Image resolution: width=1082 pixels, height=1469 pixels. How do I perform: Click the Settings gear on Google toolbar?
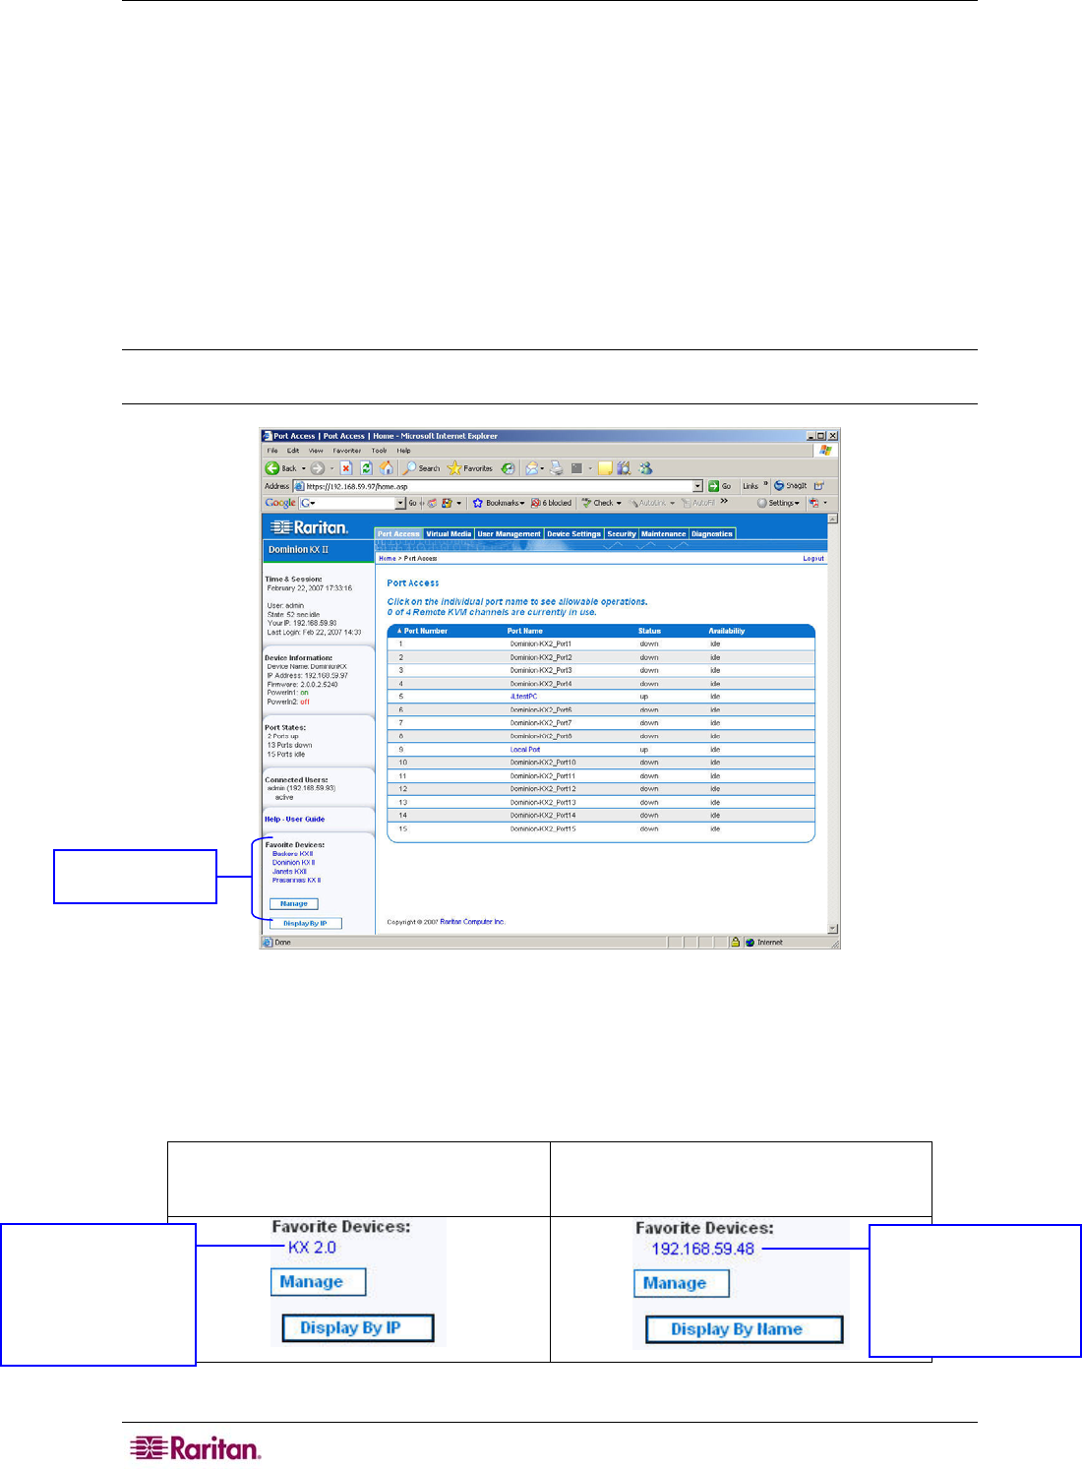click(x=762, y=503)
